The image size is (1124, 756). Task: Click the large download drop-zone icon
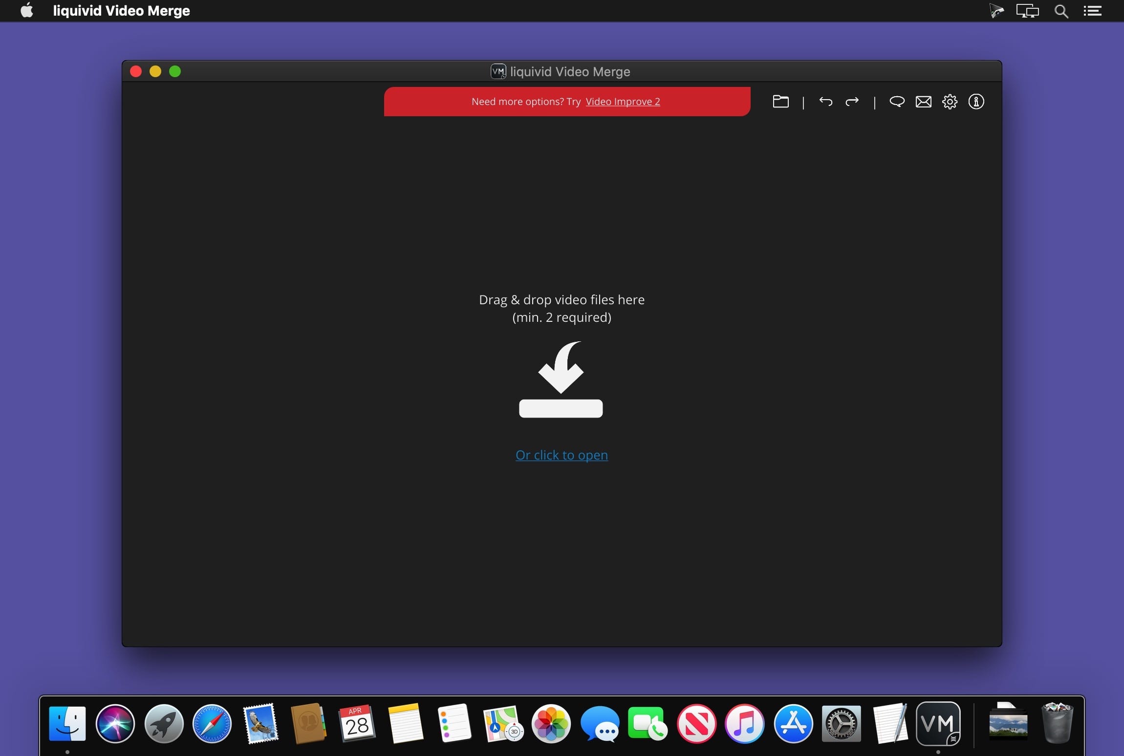[561, 379]
